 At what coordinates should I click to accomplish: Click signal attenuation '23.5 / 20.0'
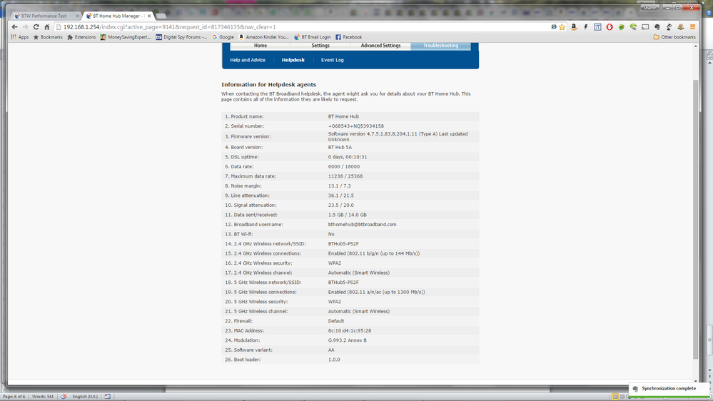(340, 205)
